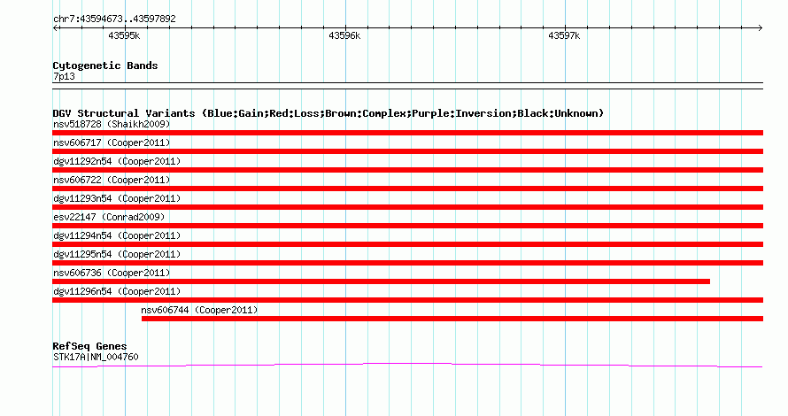
Task: Click the red bar under nsv606744
Action: 452,319
